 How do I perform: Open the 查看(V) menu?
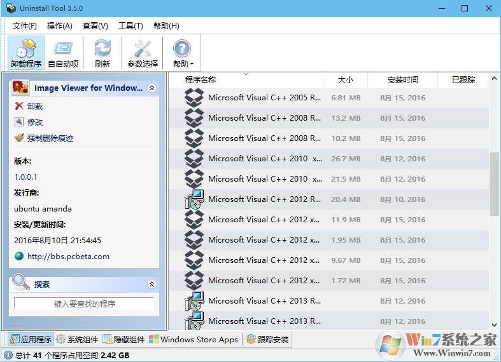[x=95, y=26]
